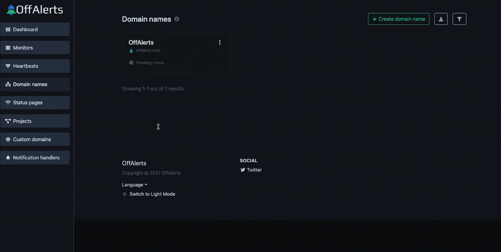Open the Twitter social link

pos(251,170)
